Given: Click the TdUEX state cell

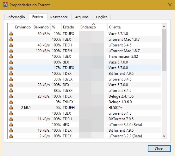Looking at the screenshot, I should 68,102.
